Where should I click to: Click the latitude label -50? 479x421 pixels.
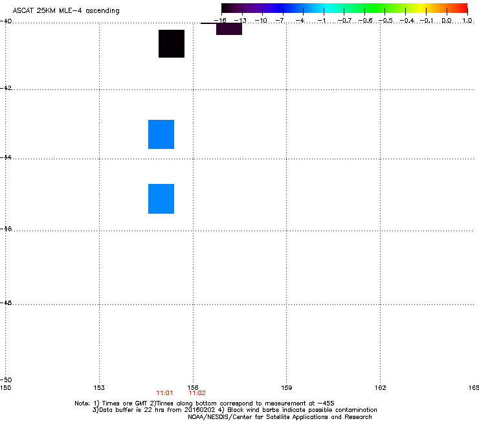click(6, 380)
